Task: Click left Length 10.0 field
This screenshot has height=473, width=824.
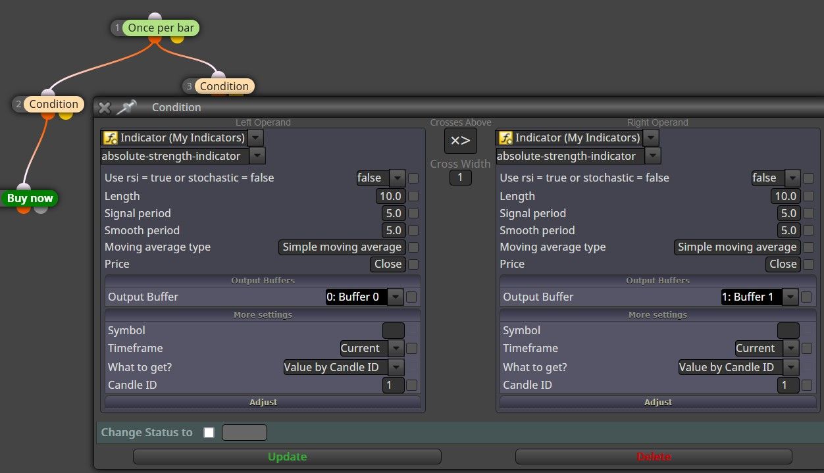Action: pyautogui.click(x=391, y=196)
